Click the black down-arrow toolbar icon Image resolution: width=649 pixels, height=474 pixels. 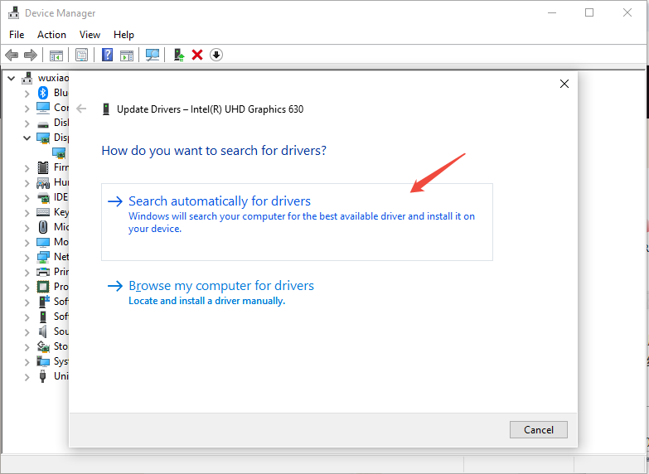pos(216,55)
